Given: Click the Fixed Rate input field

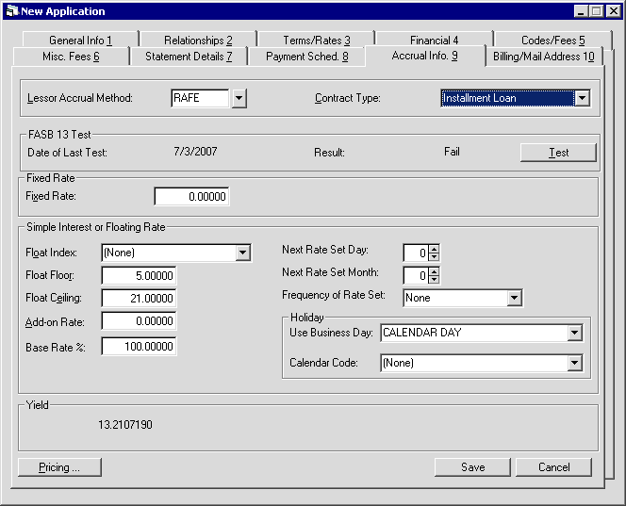Looking at the screenshot, I should [x=192, y=196].
